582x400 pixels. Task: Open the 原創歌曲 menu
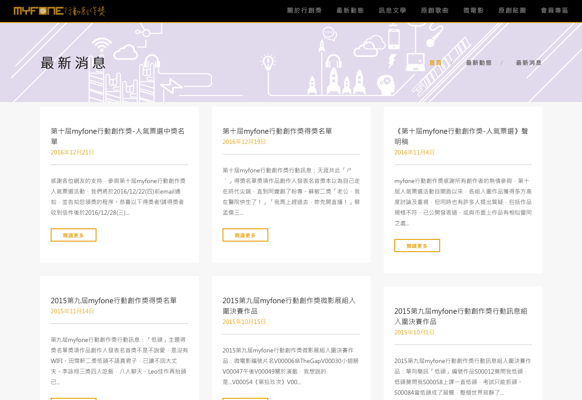435,11
